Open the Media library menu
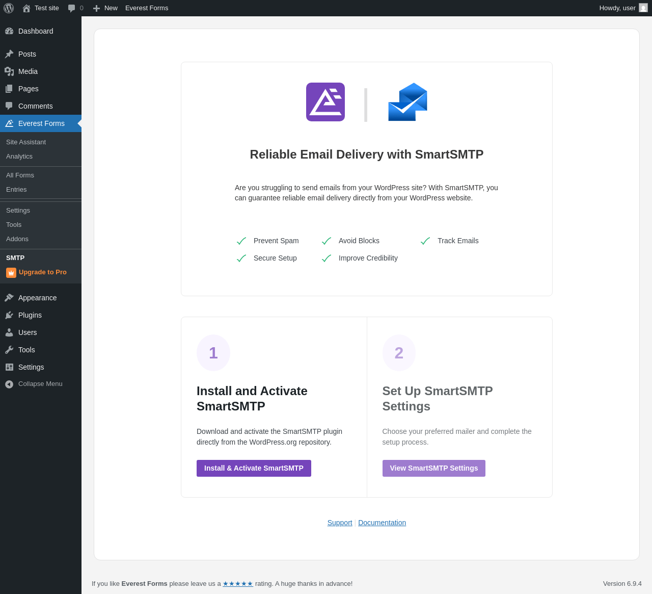This screenshot has height=594, width=652. coord(41,71)
